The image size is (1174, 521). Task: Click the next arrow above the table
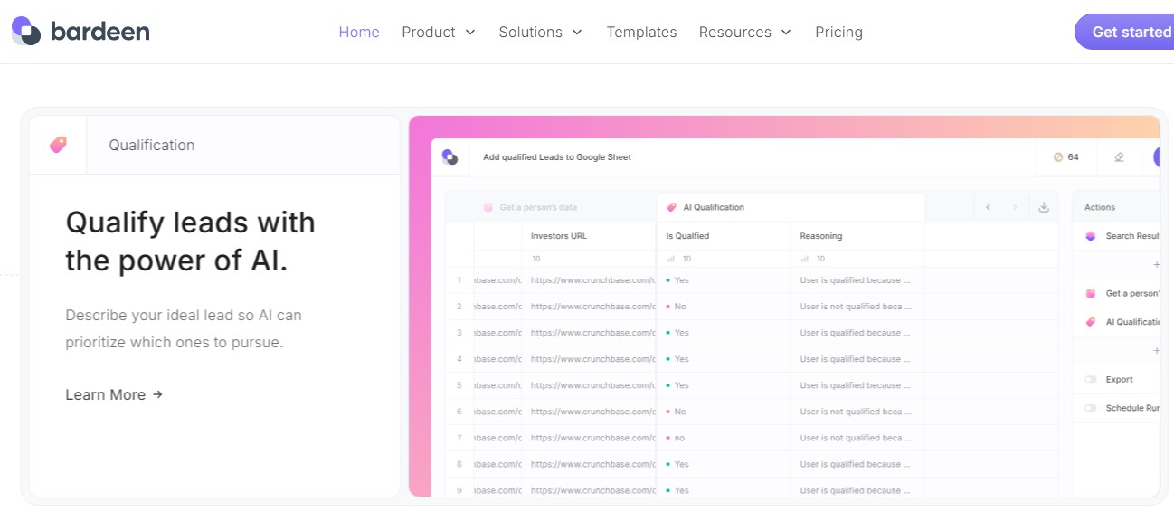pyautogui.click(x=1015, y=207)
